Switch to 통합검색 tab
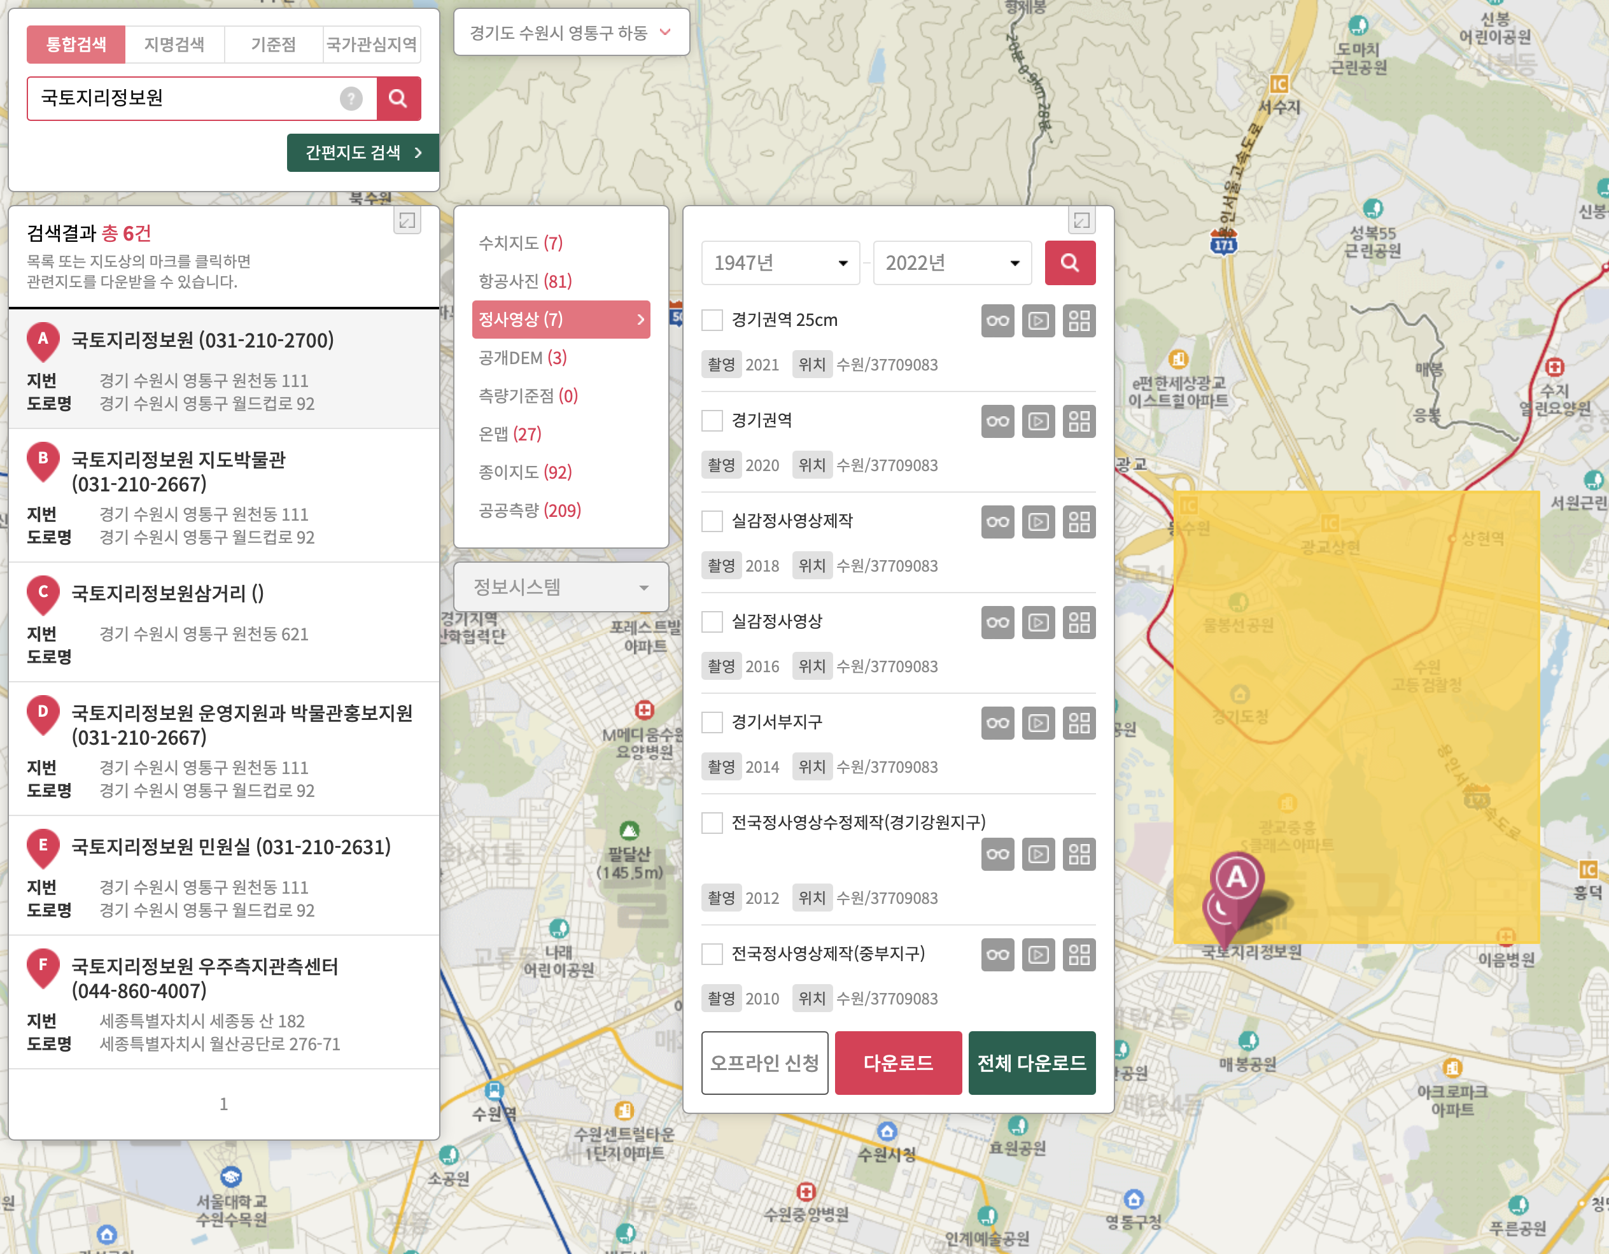Image resolution: width=1609 pixels, height=1254 pixels. (76, 44)
